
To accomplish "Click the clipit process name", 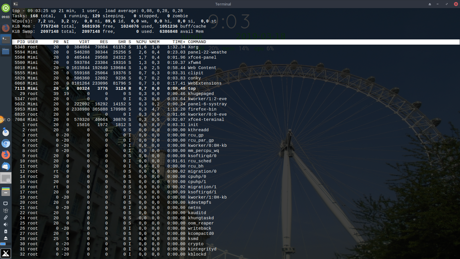I will pyautogui.click(x=196, y=73).
